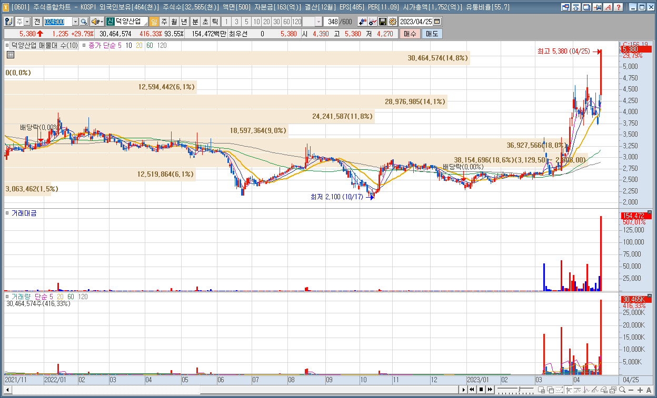Click the date field 2023/04/25
The height and width of the screenshot is (398, 657).
[x=415, y=22]
